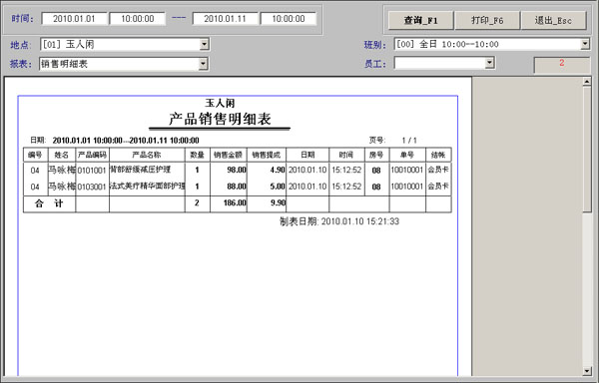Click the record count box showing red 2

click(x=561, y=65)
